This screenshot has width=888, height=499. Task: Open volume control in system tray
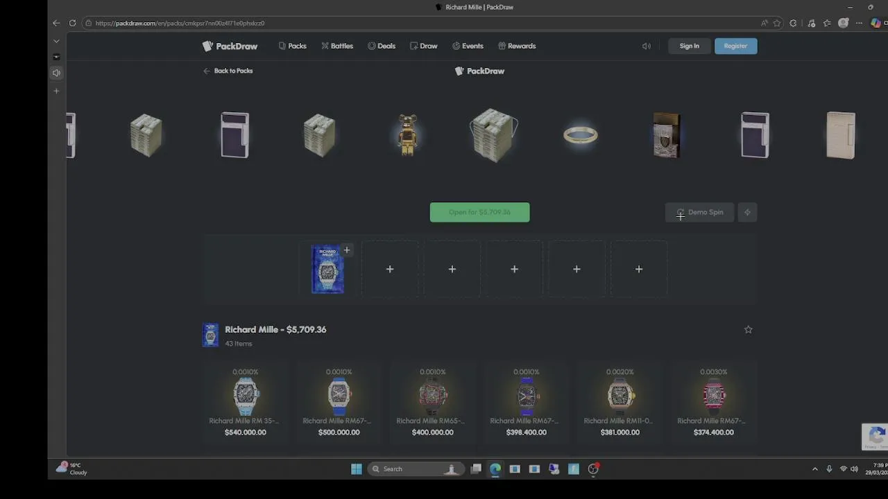pyautogui.click(x=854, y=469)
